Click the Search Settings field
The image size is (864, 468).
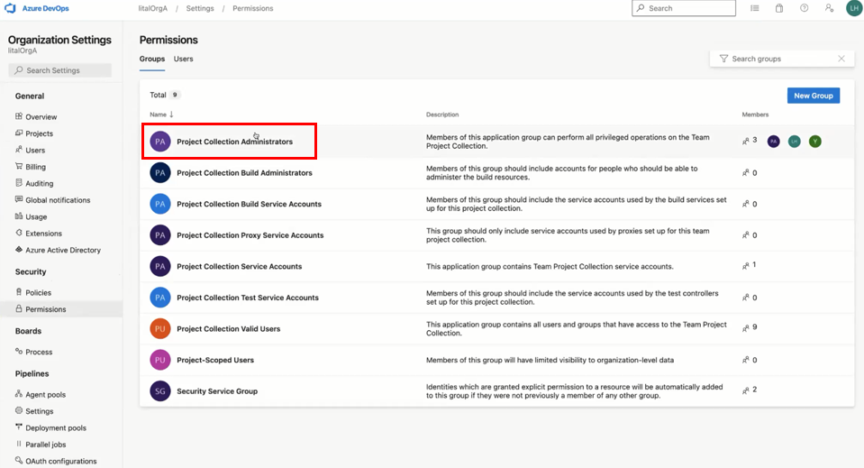pyautogui.click(x=60, y=70)
